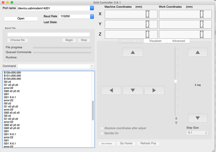
Task: Toggle the Spindle On checkbox
Action: [x=102, y=133]
